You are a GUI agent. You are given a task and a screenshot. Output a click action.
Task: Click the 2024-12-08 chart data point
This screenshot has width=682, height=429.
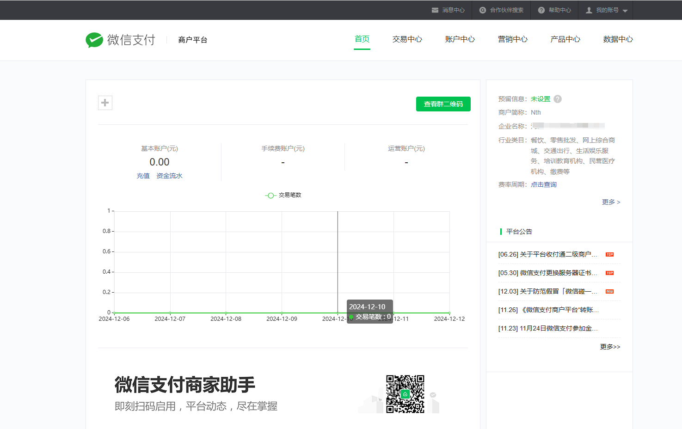pos(226,313)
